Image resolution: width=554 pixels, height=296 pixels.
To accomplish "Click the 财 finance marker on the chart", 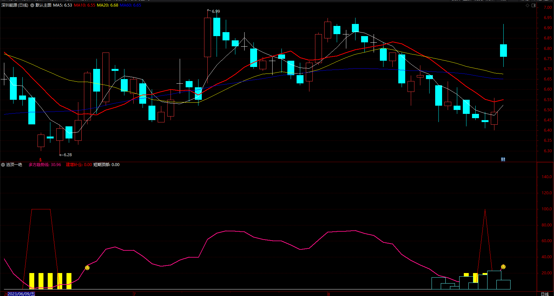I will [503, 159].
